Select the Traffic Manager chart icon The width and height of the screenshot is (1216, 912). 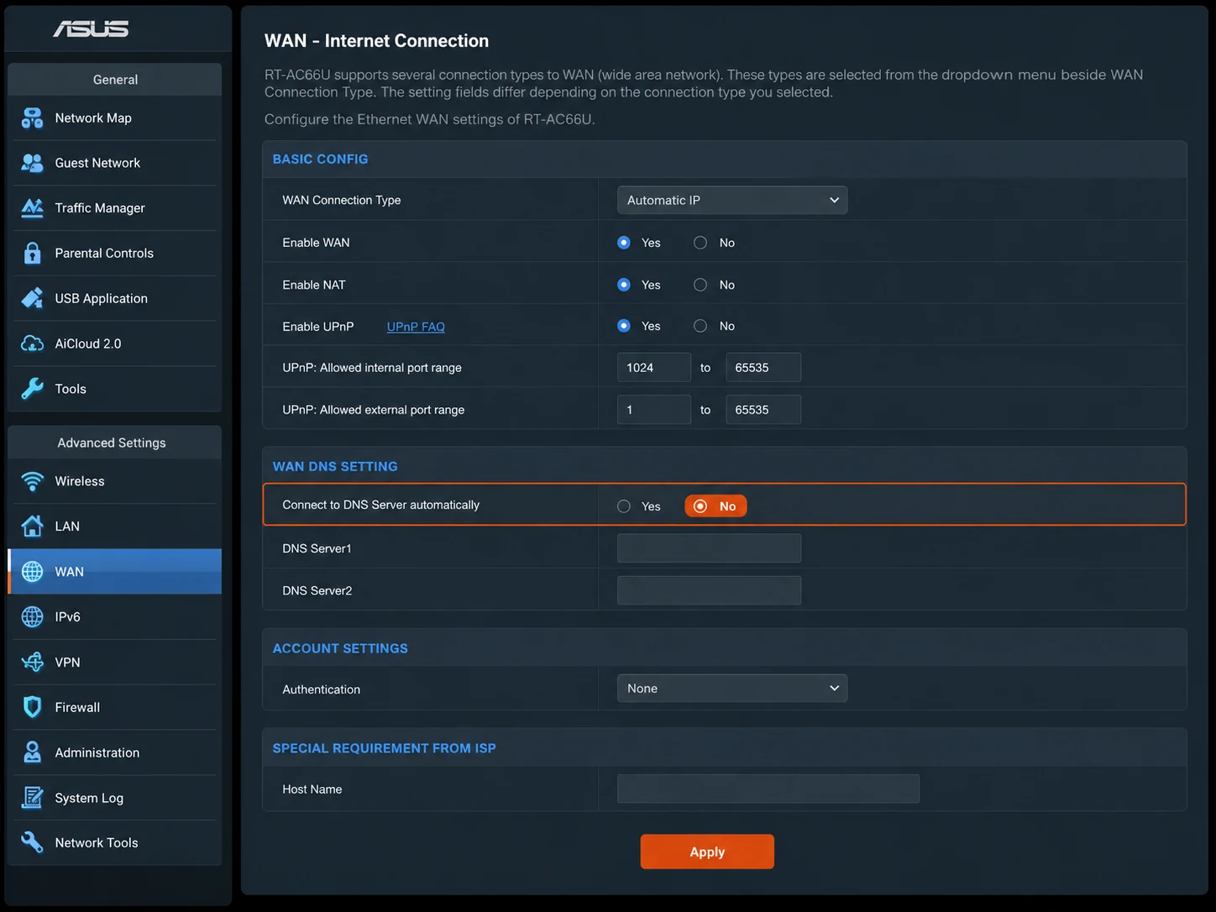(32, 207)
